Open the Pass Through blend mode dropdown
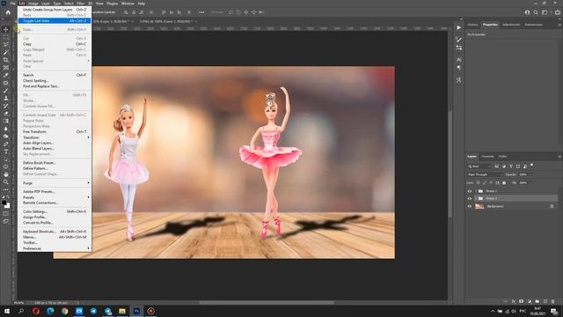 pyautogui.click(x=485, y=174)
